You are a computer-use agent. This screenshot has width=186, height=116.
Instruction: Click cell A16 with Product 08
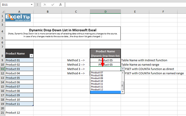[19, 91]
